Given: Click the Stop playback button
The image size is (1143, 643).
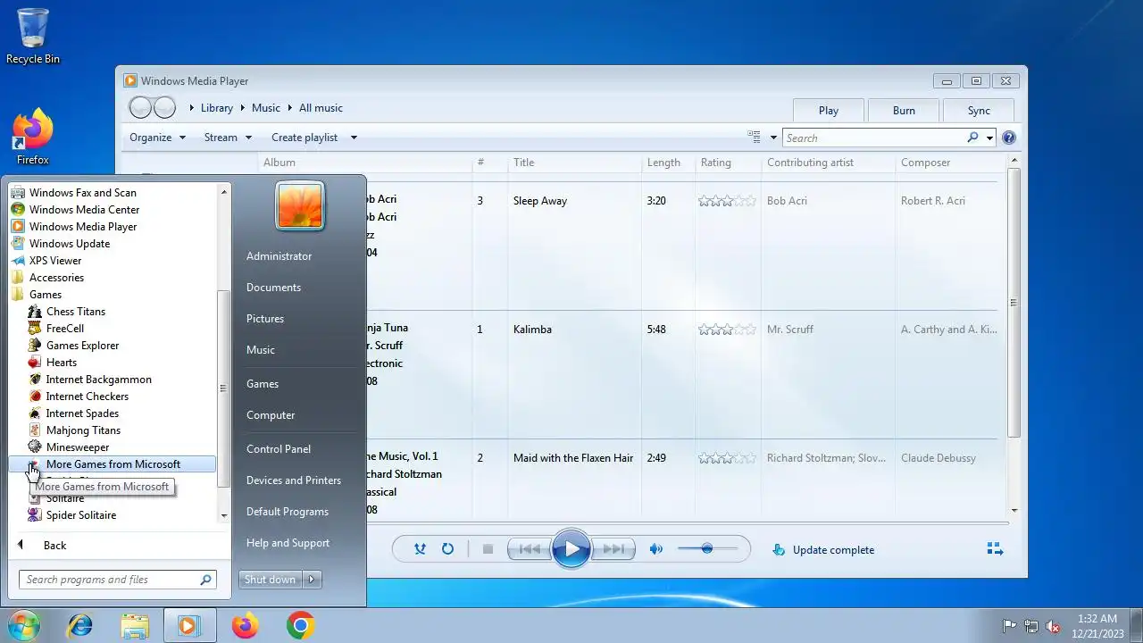Looking at the screenshot, I should click(488, 549).
